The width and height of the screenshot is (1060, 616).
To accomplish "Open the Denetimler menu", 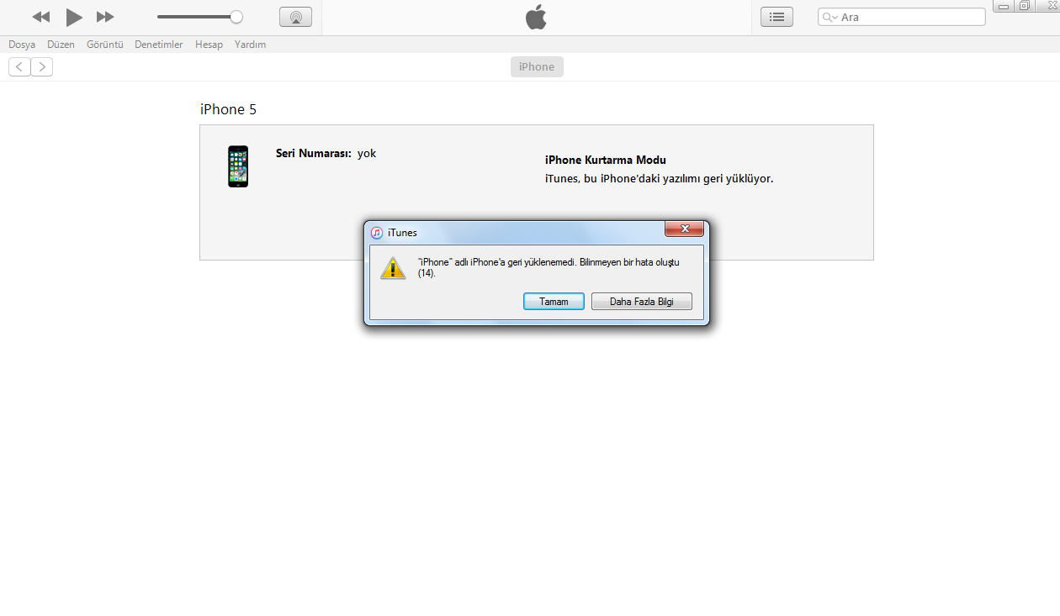I will (158, 45).
